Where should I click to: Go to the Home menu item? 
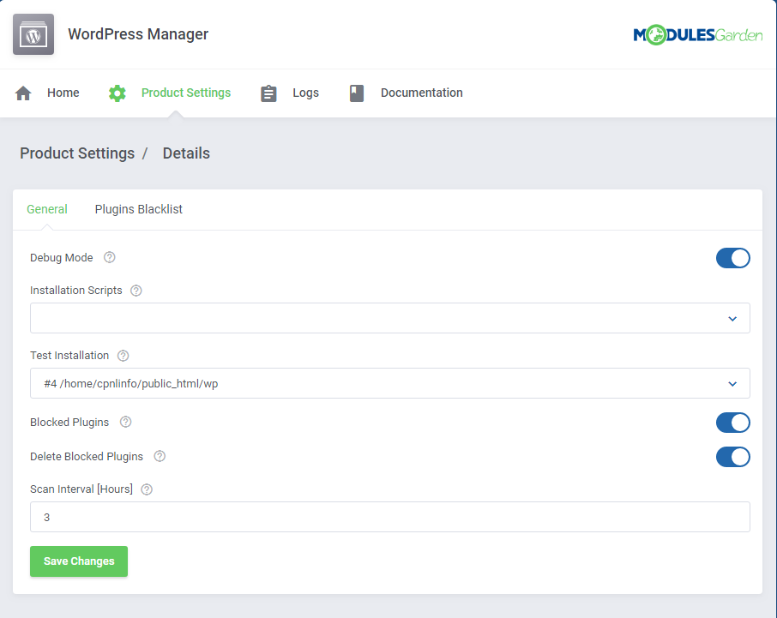(x=63, y=93)
